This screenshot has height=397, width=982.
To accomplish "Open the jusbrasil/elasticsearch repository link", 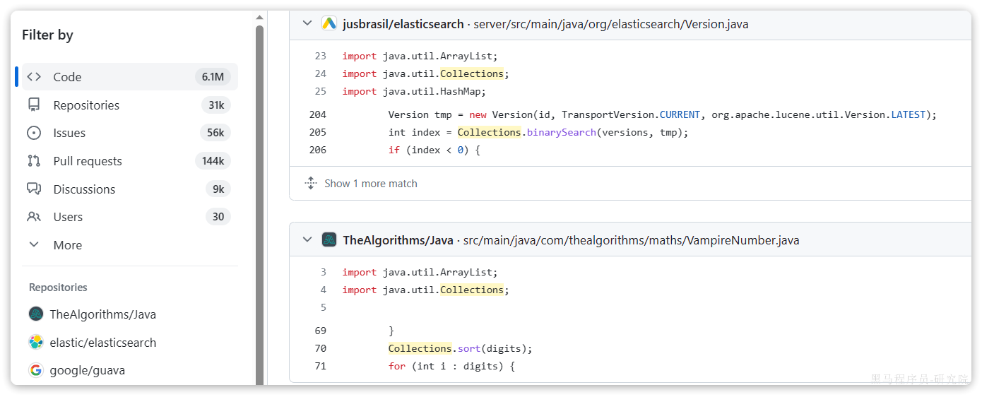I will [403, 24].
